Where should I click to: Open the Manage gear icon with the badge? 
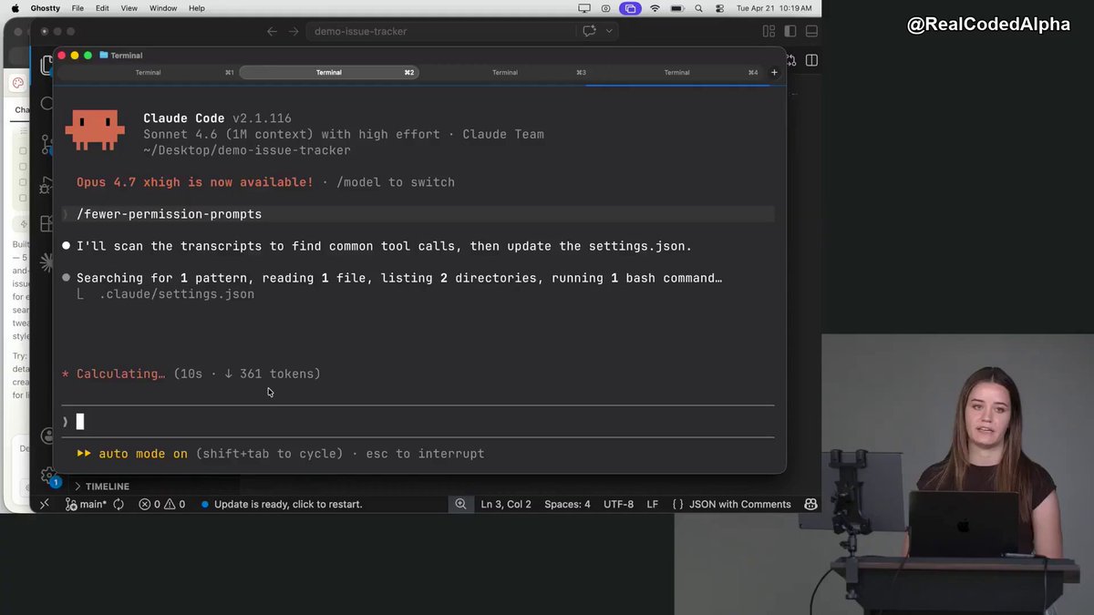47,476
